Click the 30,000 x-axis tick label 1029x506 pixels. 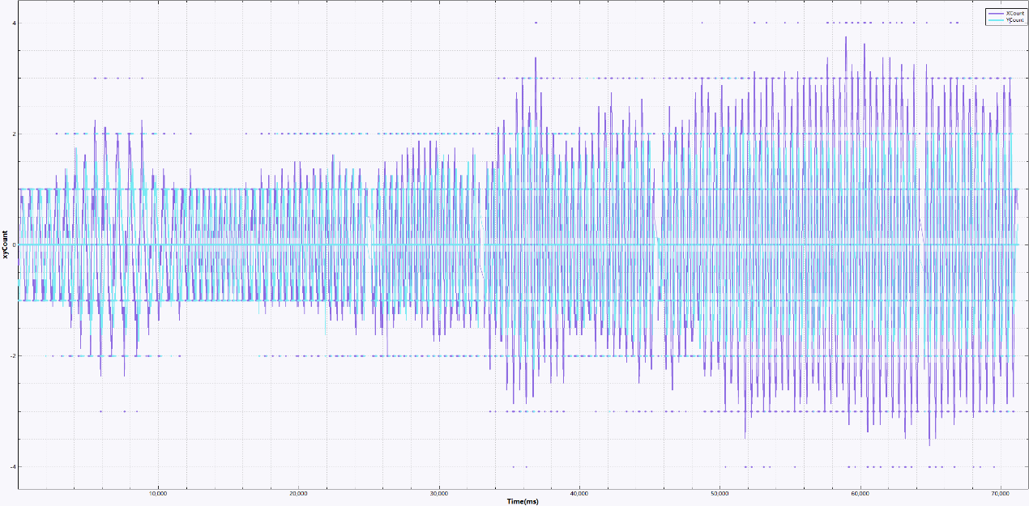(438, 493)
